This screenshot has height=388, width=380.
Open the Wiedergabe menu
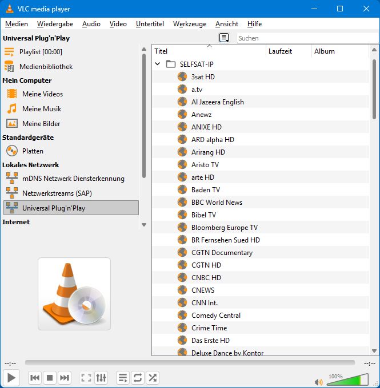pos(55,24)
